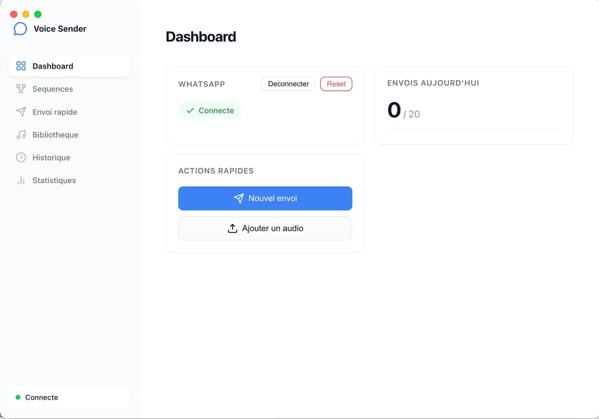Open Bibliotheque via the music note icon

21,135
